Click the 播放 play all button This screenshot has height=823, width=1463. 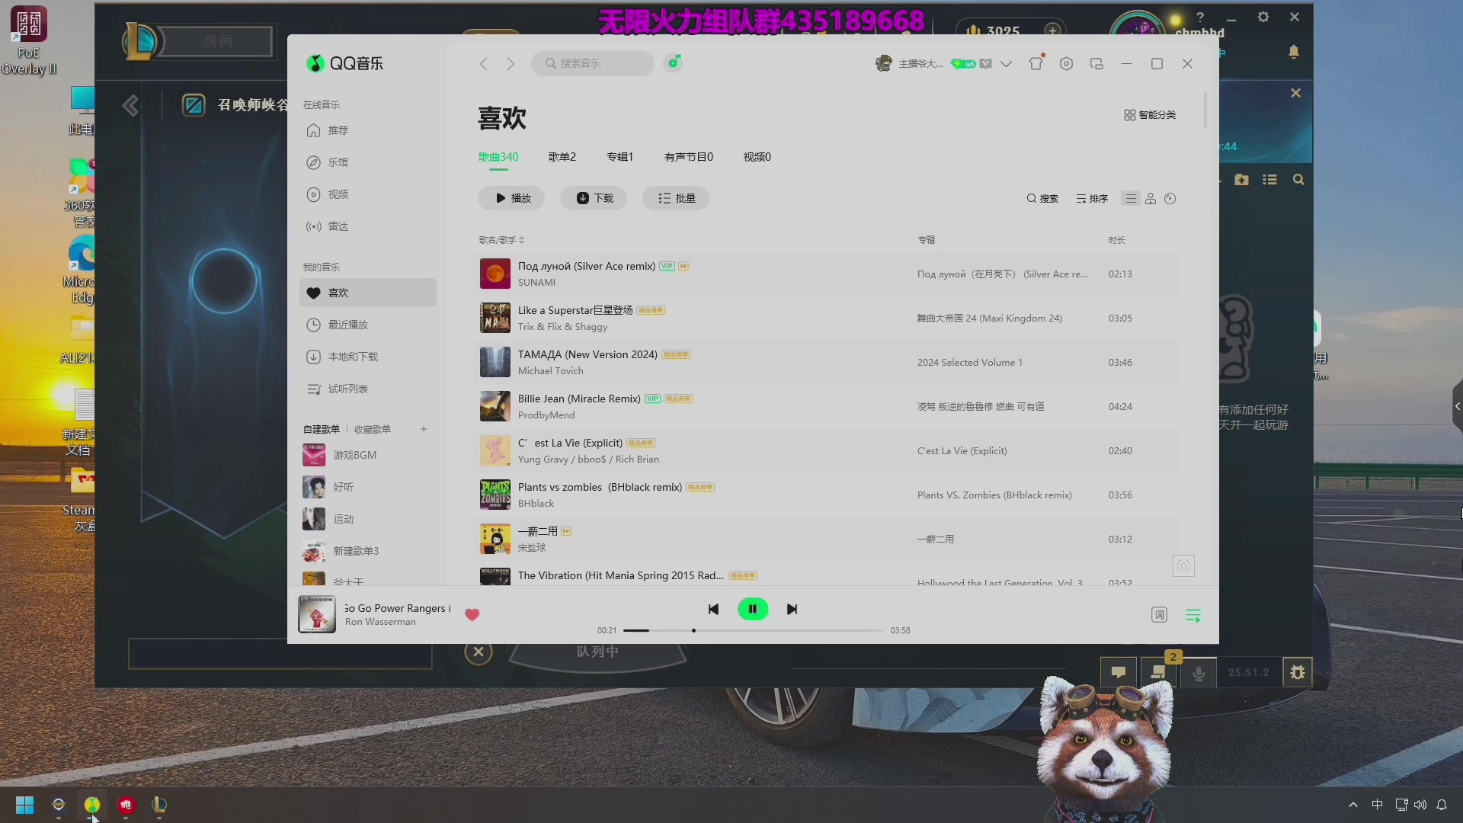[511, 198]
